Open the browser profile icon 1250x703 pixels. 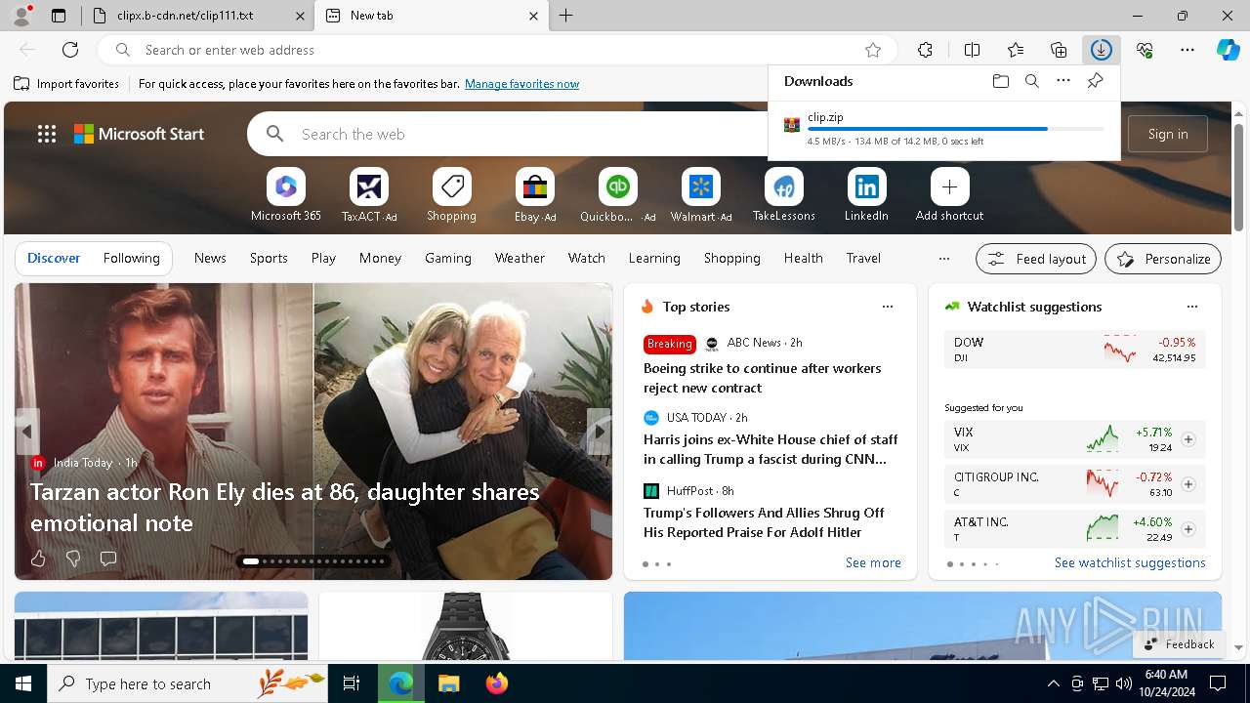point(21,16)
